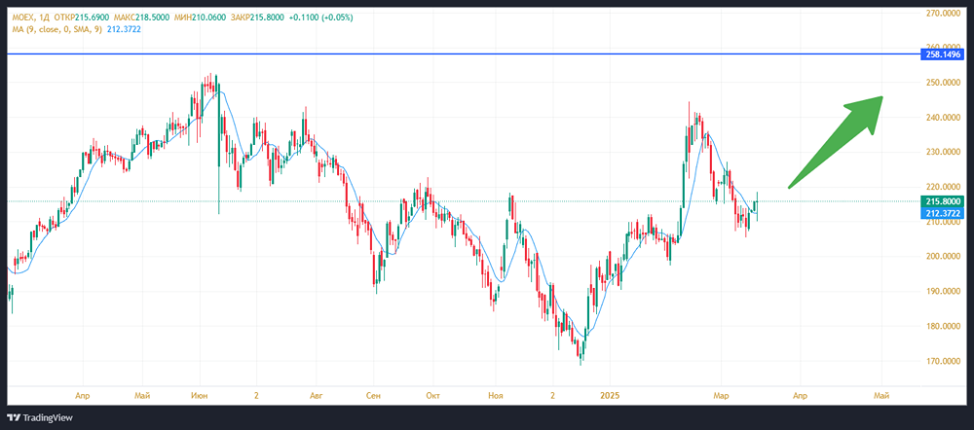
Task: Click the MOEX ticker symbol label
Action: pos(23,18)
